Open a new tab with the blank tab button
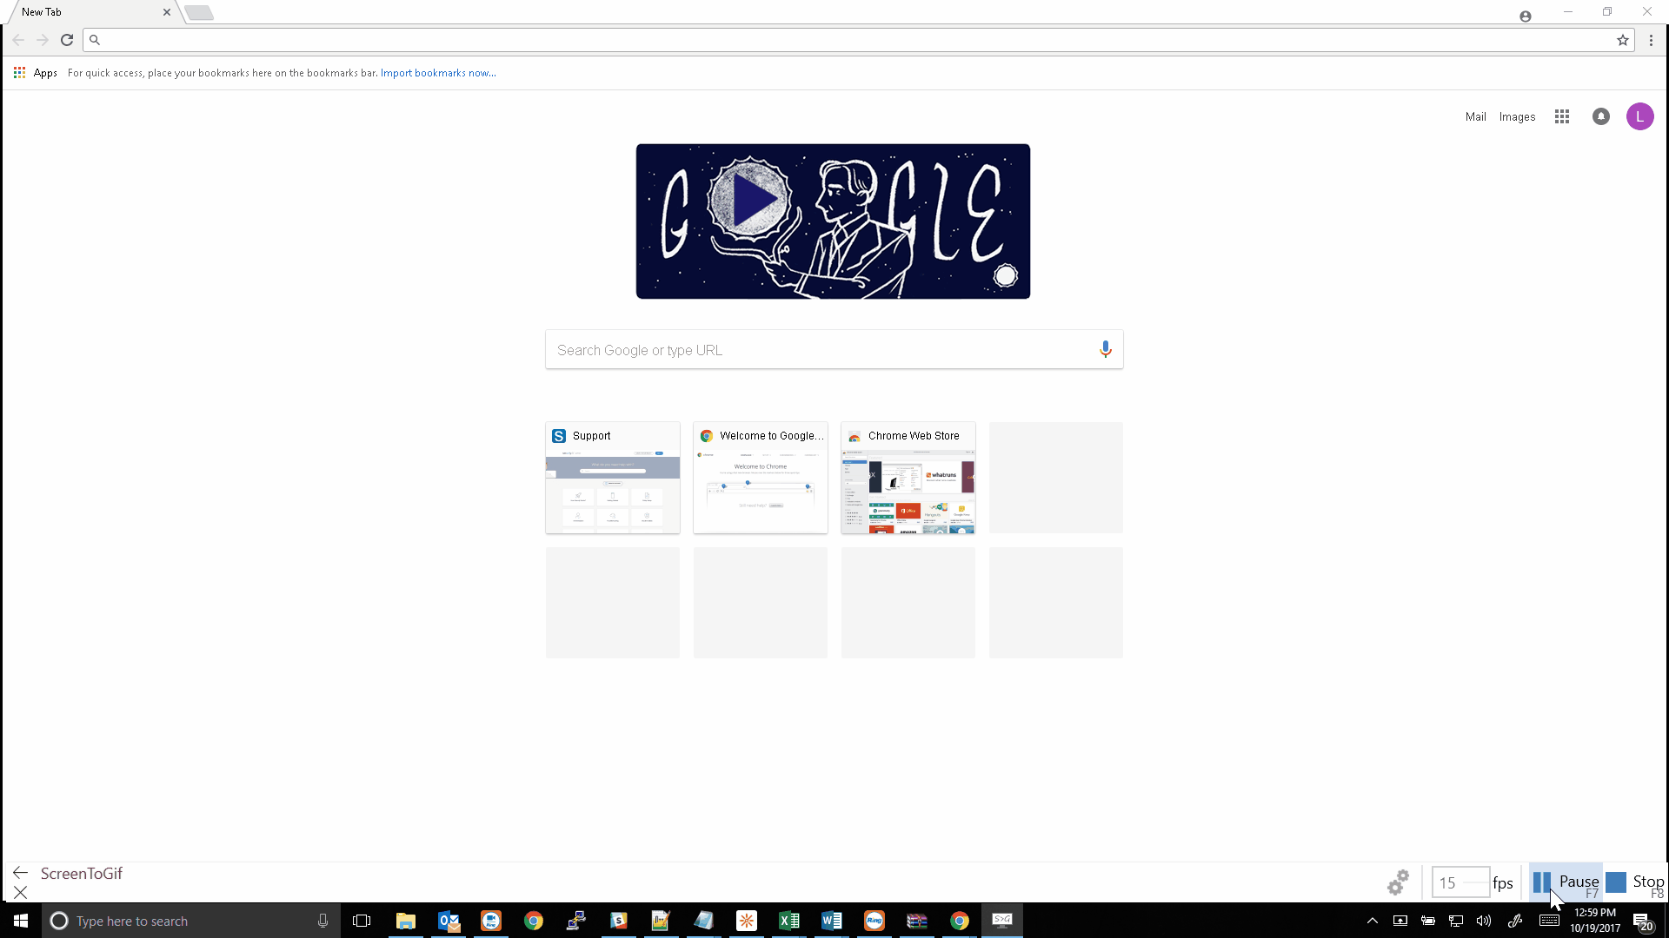 tap(199, 13)
